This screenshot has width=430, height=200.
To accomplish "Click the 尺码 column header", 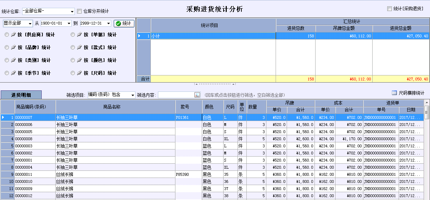I will [230, 107].
